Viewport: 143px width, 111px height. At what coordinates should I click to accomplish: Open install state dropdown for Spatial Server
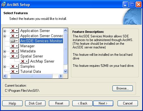[14, 56]
